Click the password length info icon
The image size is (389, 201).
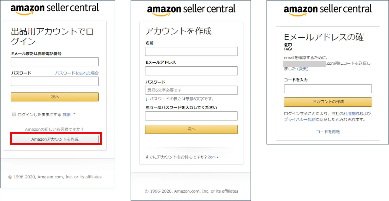pos(147,99)
